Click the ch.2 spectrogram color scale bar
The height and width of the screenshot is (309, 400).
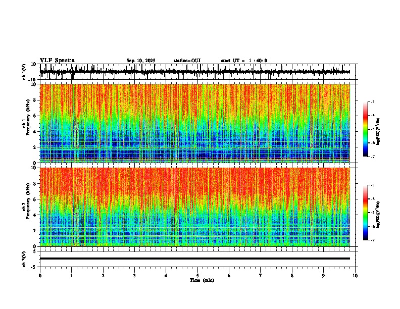(x=366, y=213)
